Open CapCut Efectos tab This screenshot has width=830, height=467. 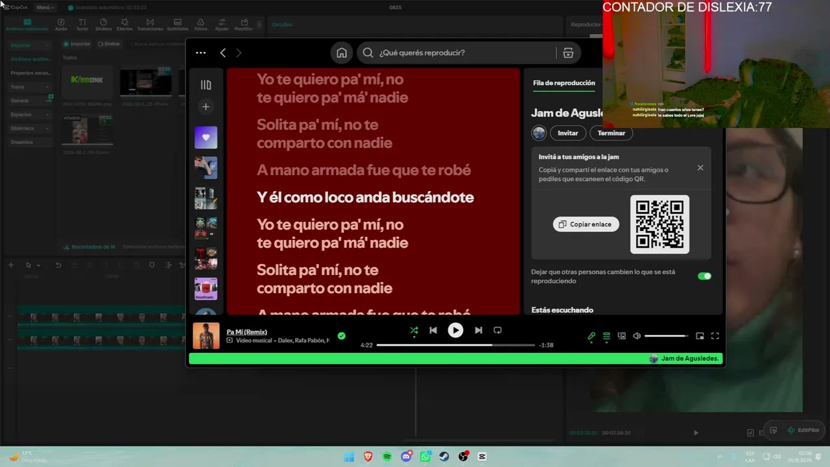point(124,25)
